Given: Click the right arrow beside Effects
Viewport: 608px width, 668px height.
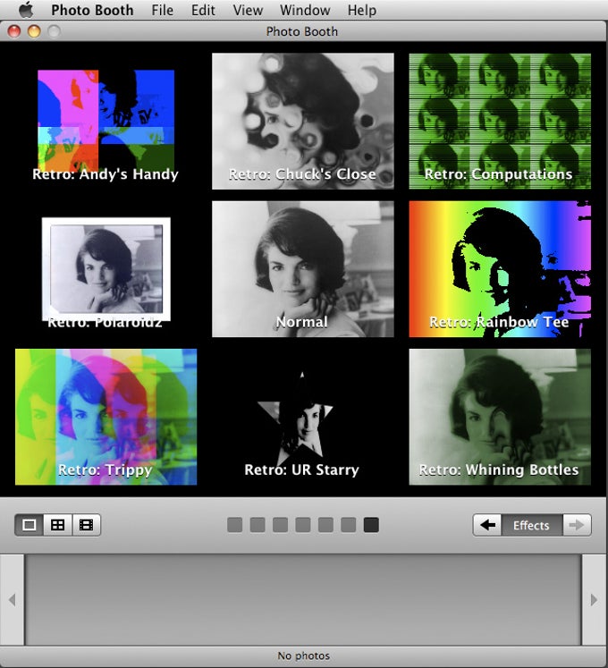Looking at the screenshot, I should coord(577,525).
